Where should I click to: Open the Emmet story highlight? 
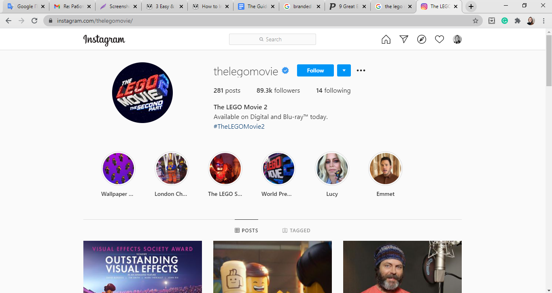tap(385, 168)
